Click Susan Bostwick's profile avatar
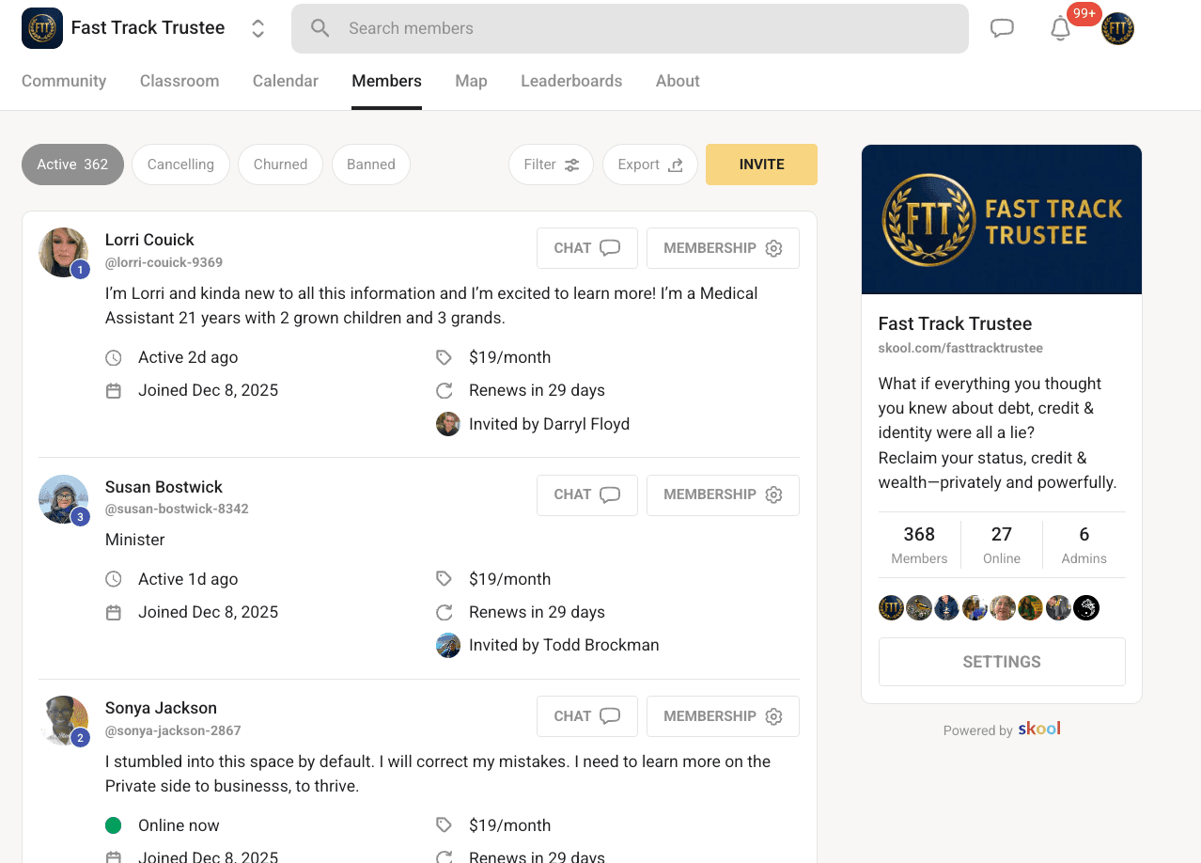The image size is (1201, 863). point(63,499)
